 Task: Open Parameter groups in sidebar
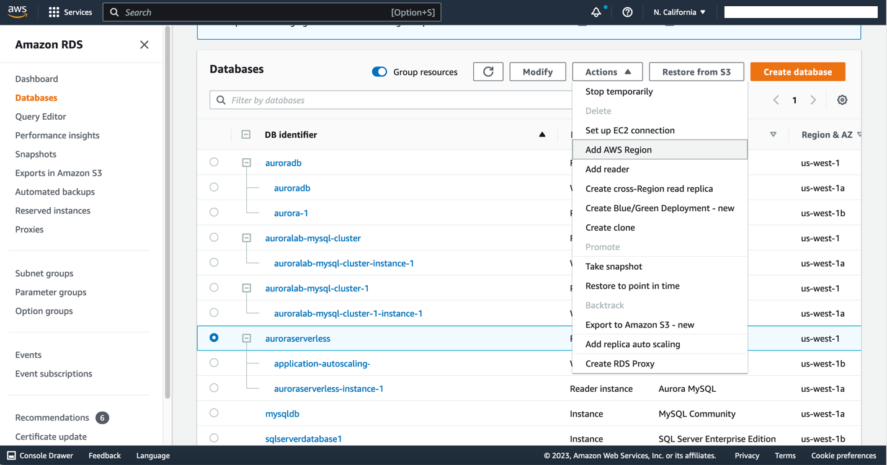coord(51,292)
